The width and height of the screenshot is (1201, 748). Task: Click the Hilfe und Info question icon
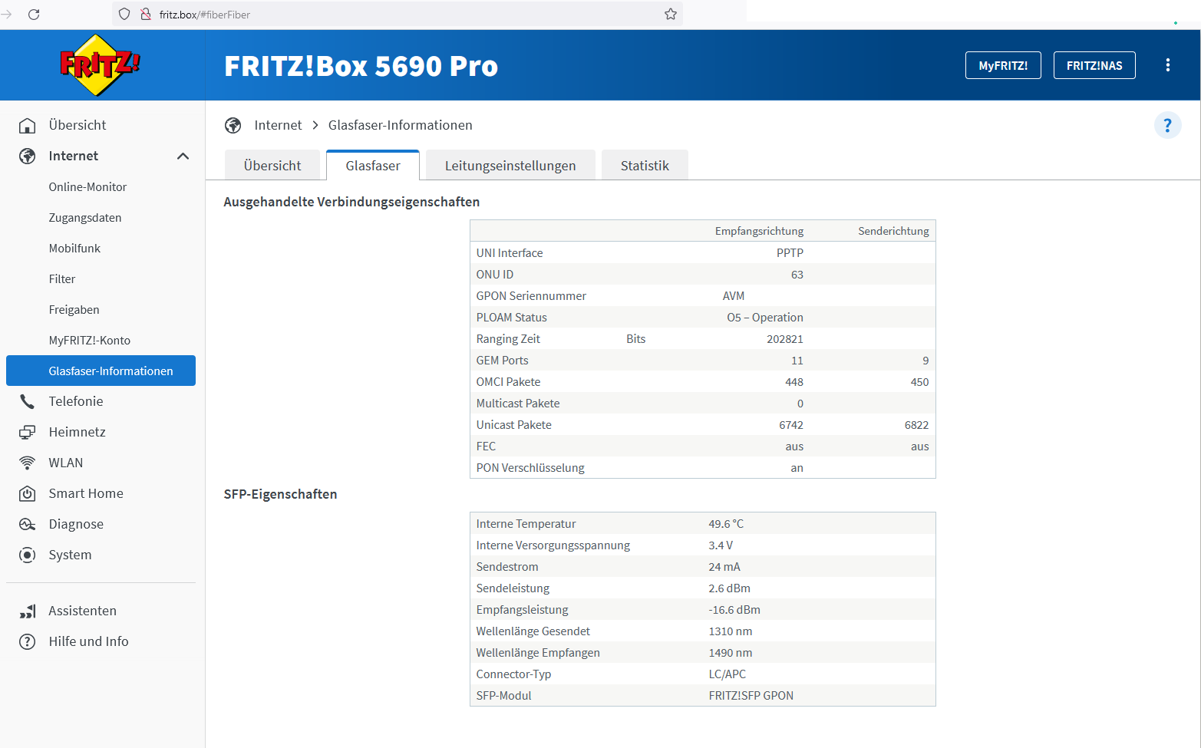[x=28, y=641]
